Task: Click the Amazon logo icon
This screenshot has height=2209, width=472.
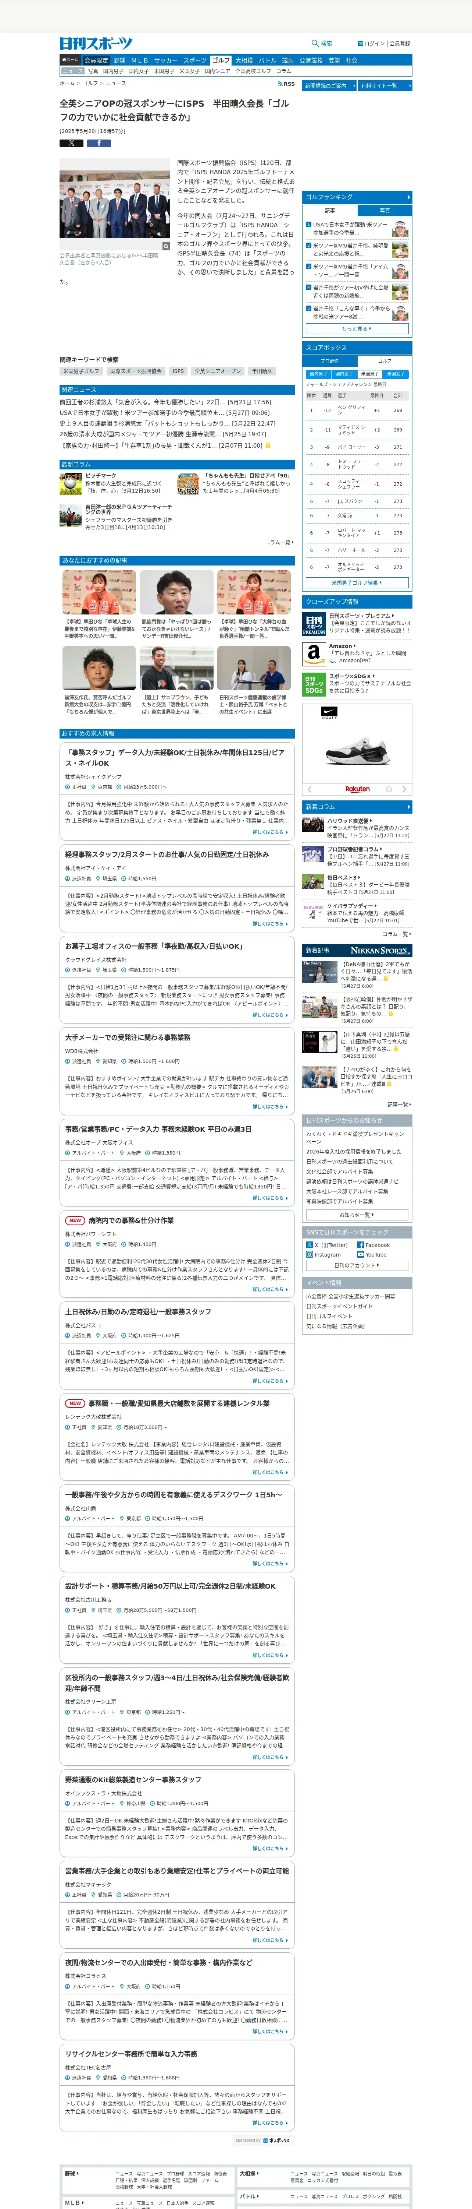Action: 314,653
